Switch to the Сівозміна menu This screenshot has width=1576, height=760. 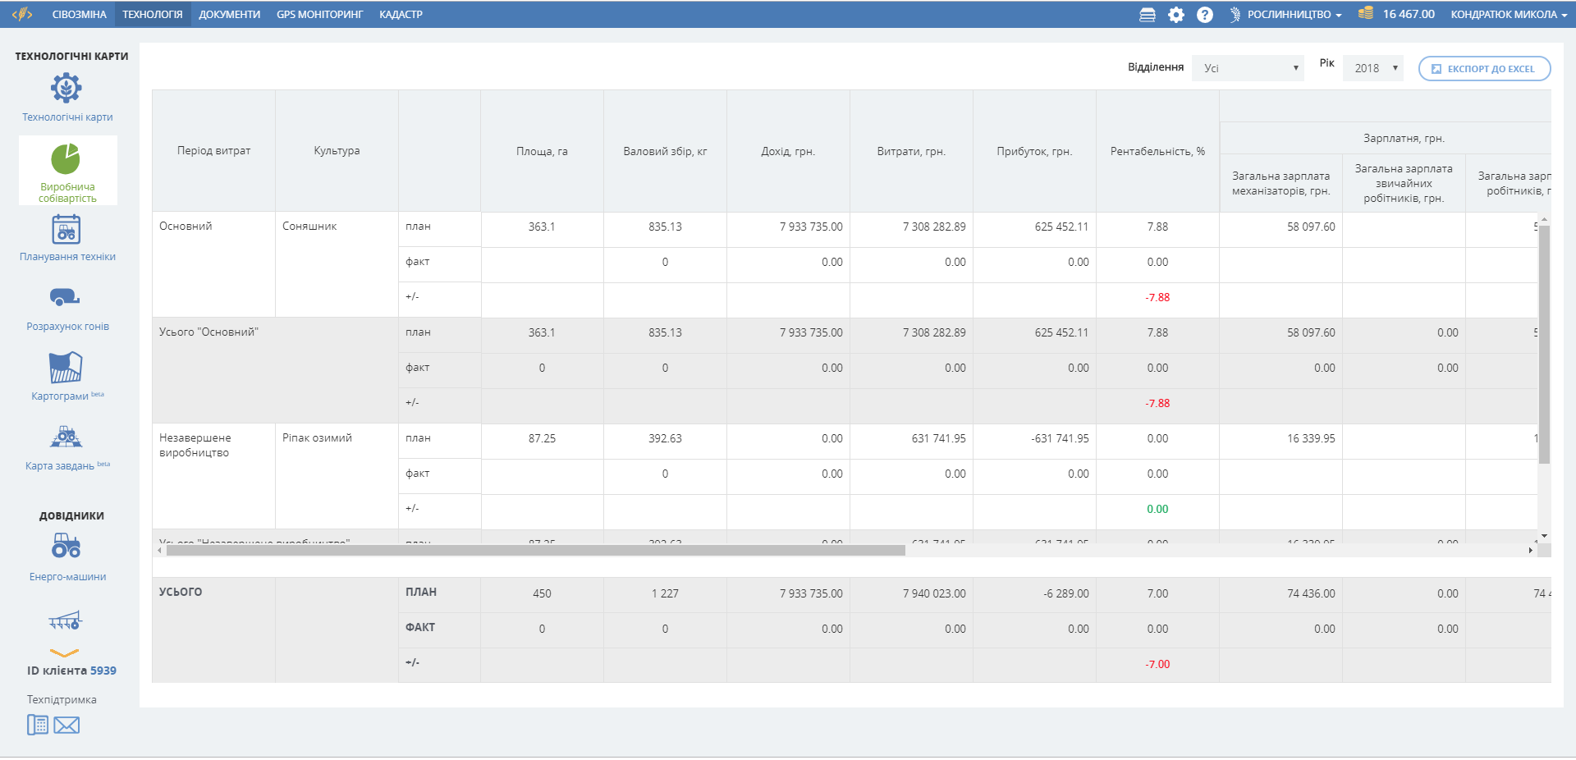click(x=80, y=15)
